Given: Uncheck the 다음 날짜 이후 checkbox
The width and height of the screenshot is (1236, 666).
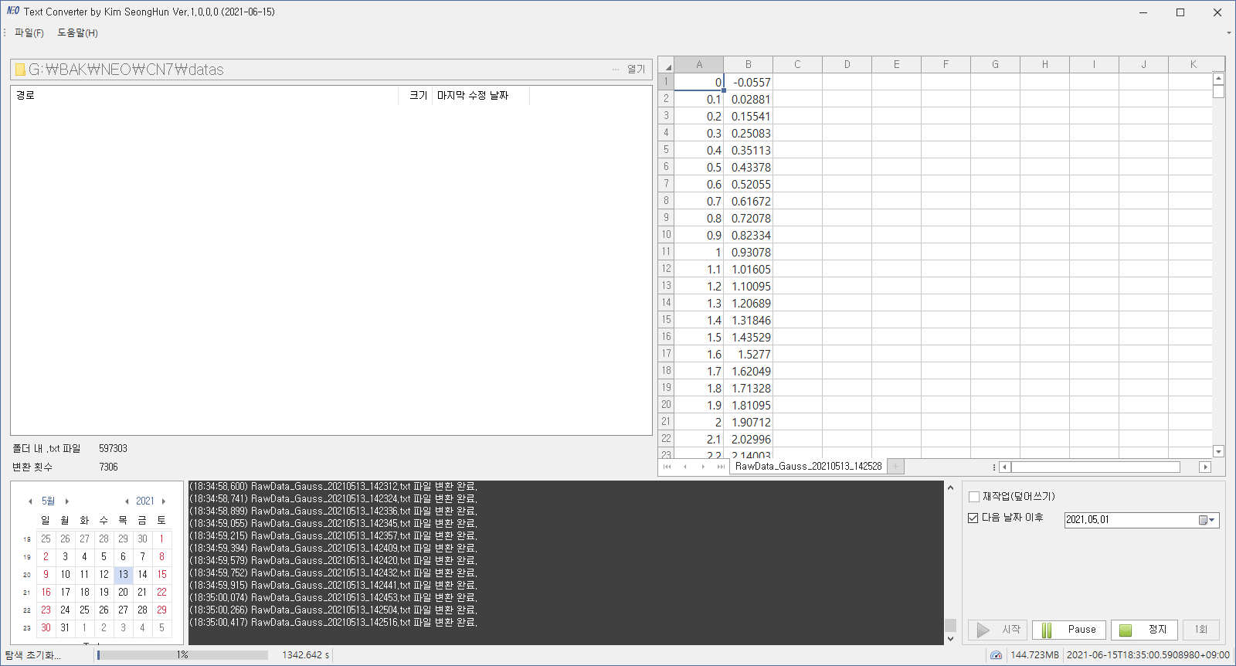Looking at the screenshot, I should [973, 518].
